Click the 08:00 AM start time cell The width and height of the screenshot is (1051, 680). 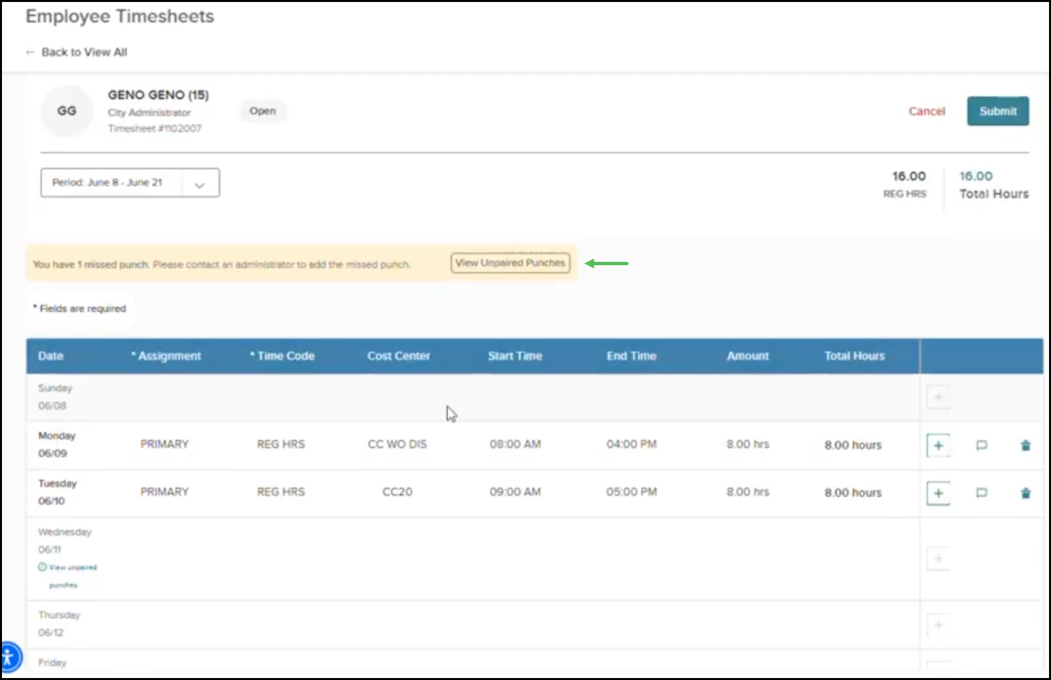point(515,444)
